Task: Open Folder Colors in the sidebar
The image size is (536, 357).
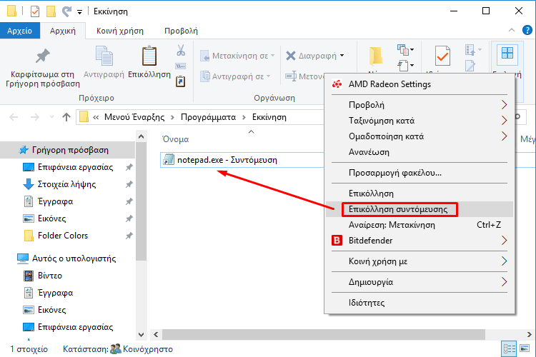Action: (x=63, y=236)
